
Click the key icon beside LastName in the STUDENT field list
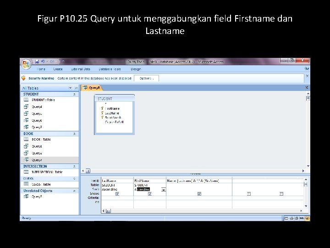(x=102, y=113)
